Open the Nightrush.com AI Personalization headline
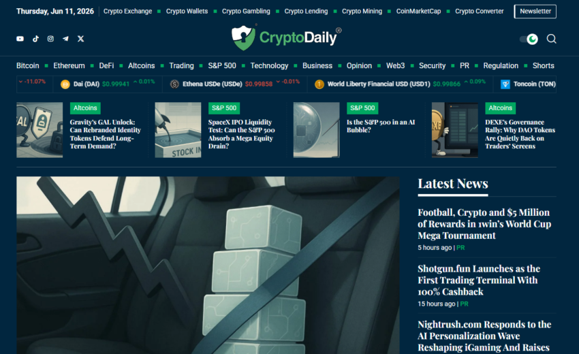Screen dimensions: 579x354 click(x=484, y=336)
